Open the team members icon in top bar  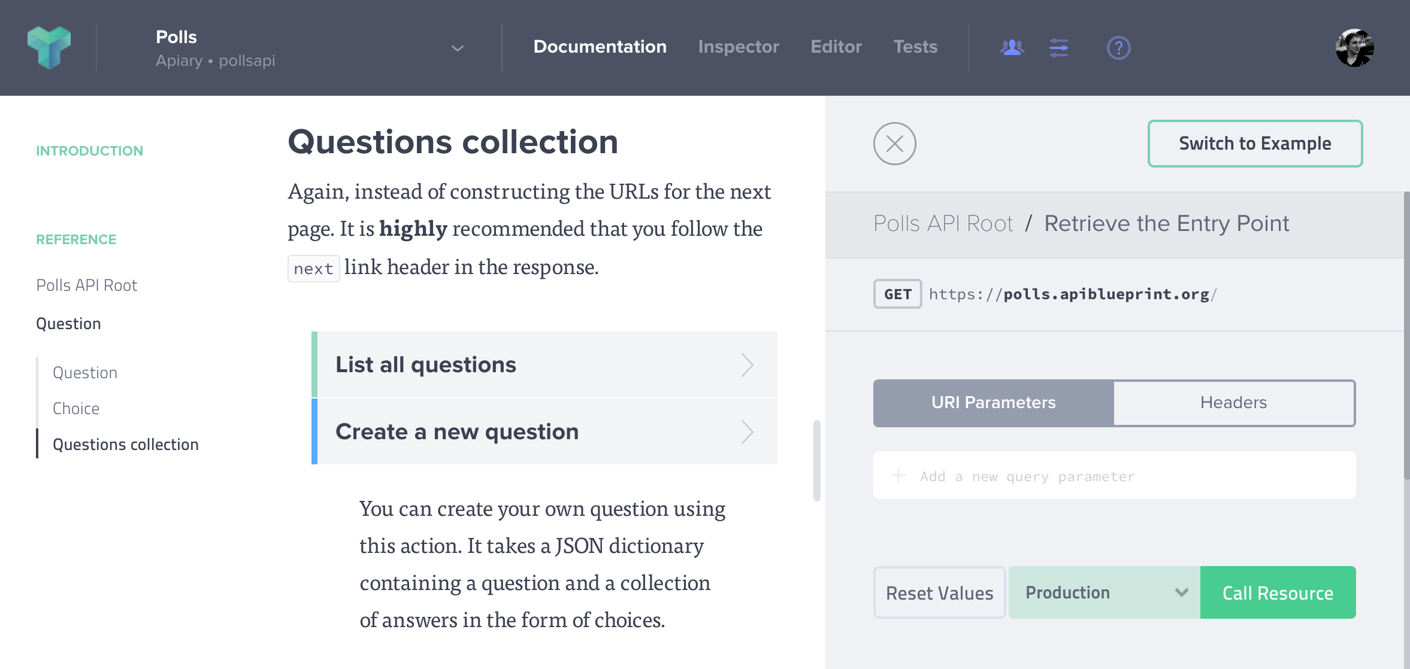[x=1012, y=47]
